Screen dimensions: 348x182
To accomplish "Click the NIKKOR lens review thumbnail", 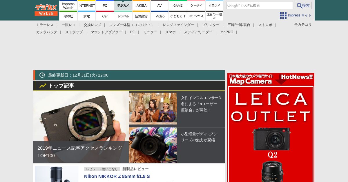I will [57, 174].
